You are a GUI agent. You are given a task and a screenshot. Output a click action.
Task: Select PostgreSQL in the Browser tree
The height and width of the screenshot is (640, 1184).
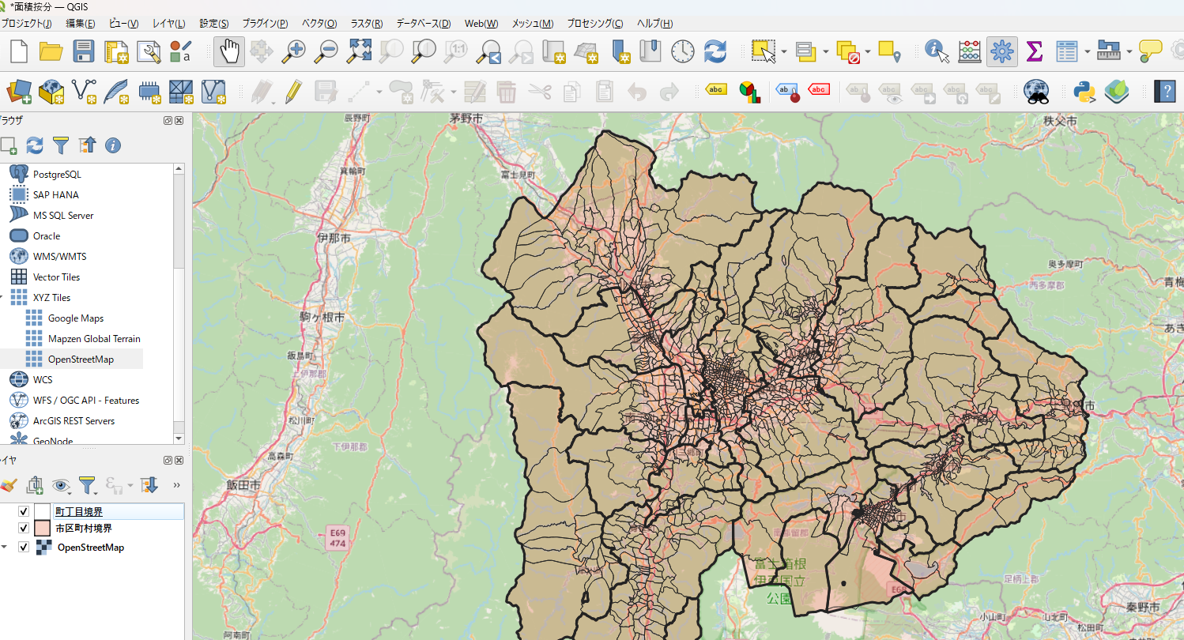point(58,174)
